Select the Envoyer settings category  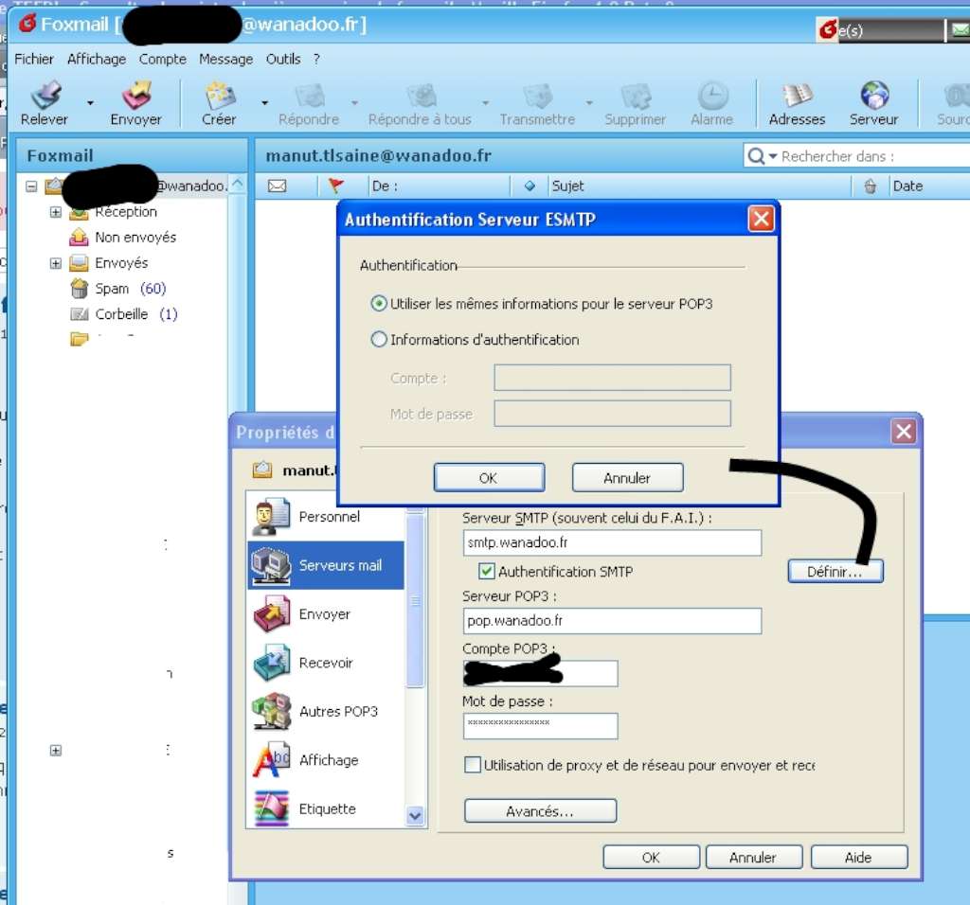point(326,613)
